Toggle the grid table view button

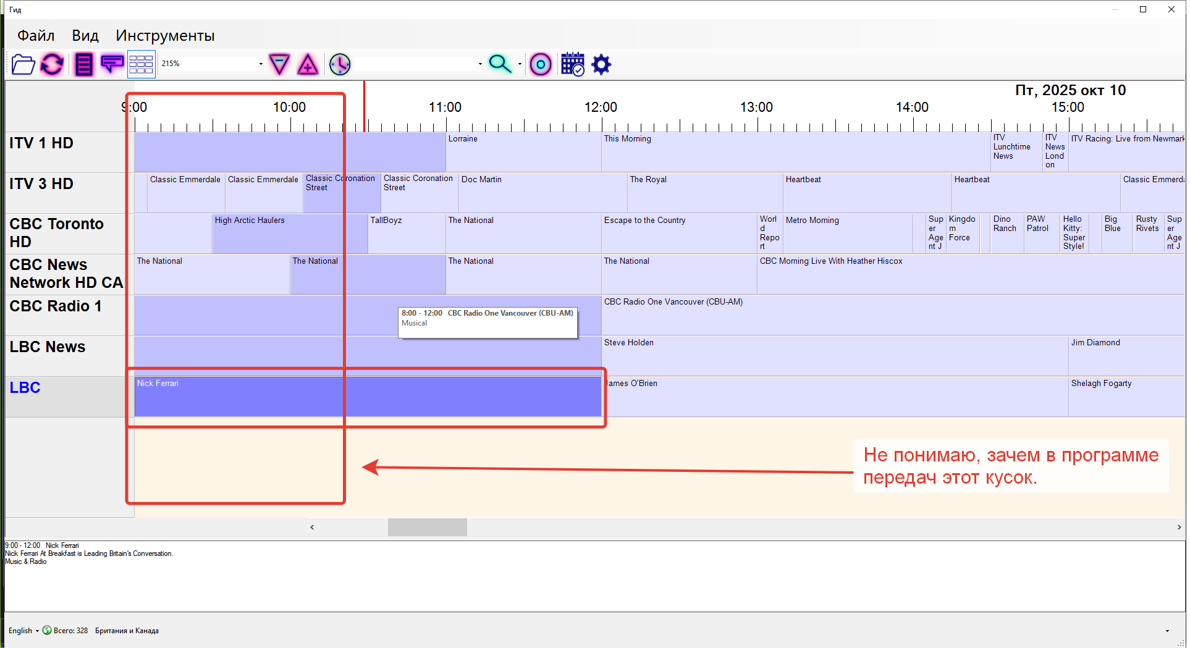point(141,64)
